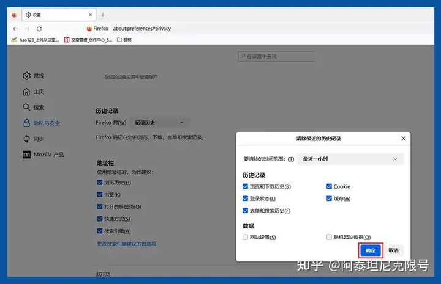
Task: Select the 隐私与安全 sidebar label
Action: tap(47, 123)
